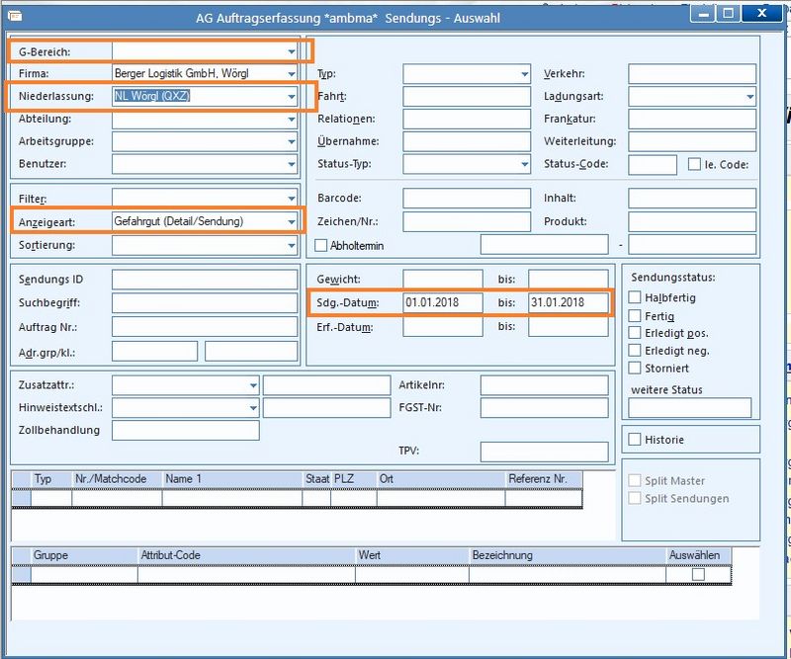Select the Storniert checkbox
Image resolution: width=791 pixels, height=659 pixels.
[635, 369]
